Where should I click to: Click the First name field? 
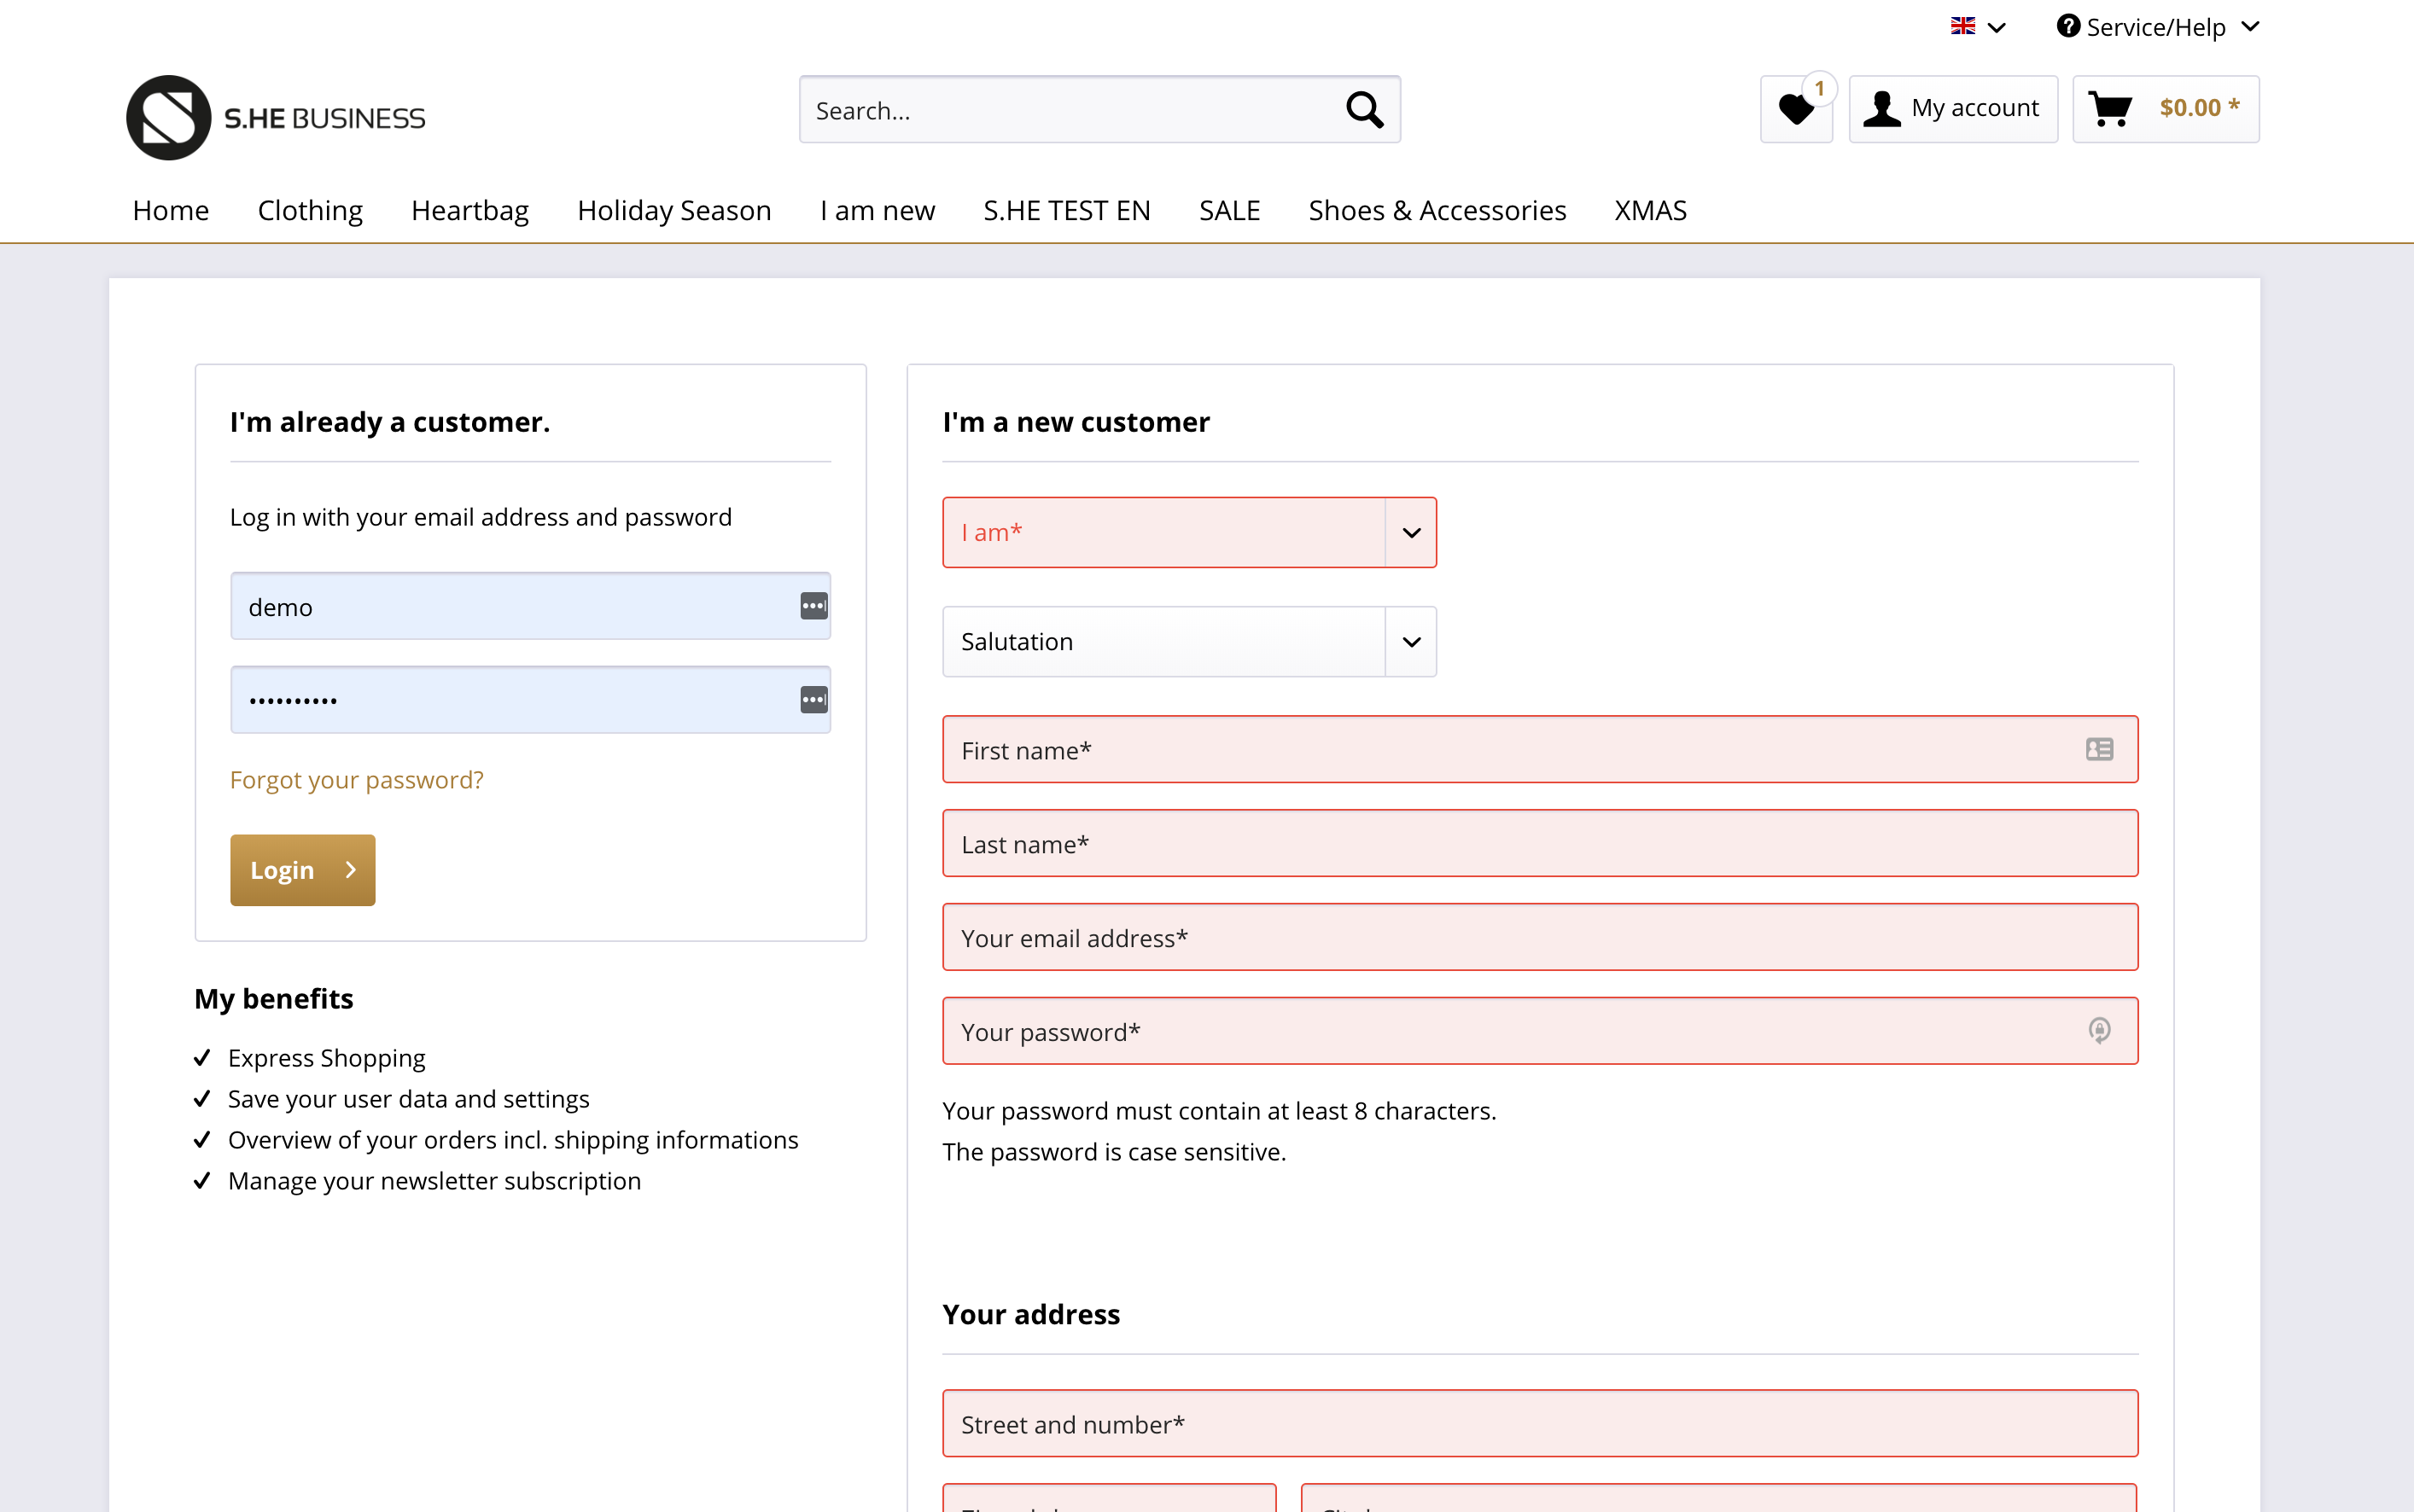pyautogui.click(x=1540, y=749)
